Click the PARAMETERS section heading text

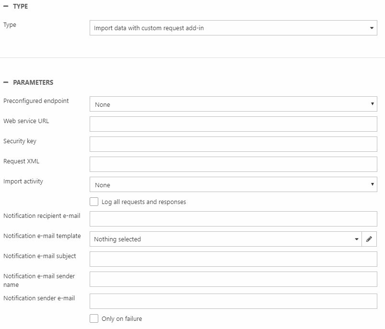click(x=33, y=82)
